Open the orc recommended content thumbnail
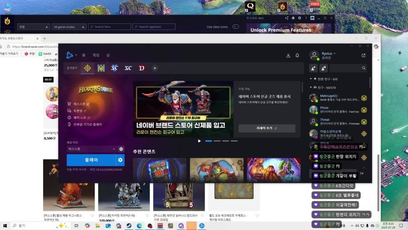Screen dimensions: 408x230 click(x=217, y=170)
